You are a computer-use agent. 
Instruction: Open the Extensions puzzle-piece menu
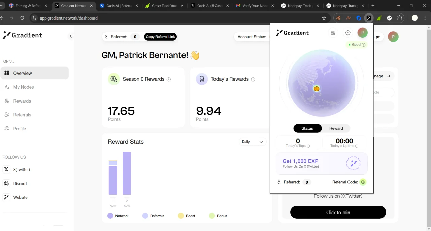(x=400, y=18)
